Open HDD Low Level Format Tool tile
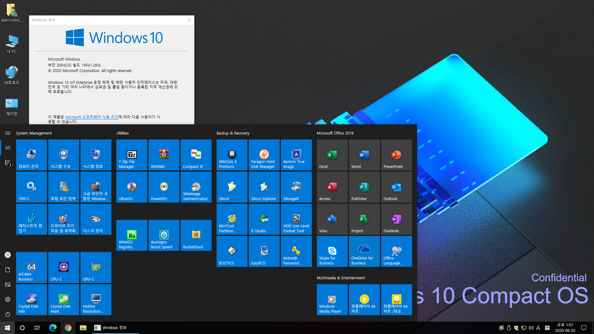 pos(296,219)
